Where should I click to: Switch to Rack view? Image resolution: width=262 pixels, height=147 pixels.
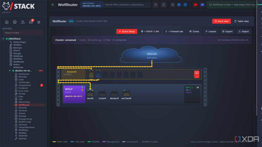221,21
